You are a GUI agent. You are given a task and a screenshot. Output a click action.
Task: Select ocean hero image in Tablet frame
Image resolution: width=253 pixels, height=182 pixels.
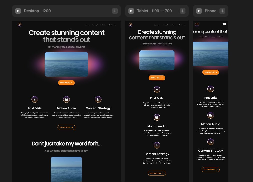[x=157, y=60]
